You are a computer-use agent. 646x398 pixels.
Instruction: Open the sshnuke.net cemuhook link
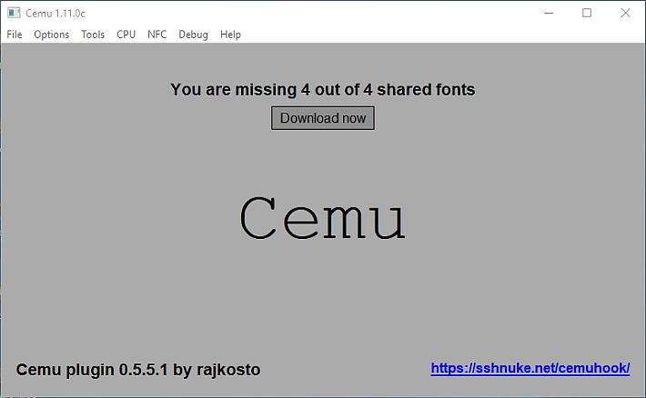(530, 368)
